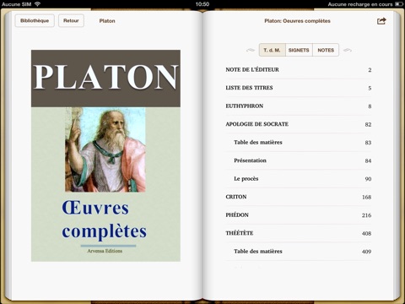
Task: Open the CRITON chapter
Action: tap(299, 197)
